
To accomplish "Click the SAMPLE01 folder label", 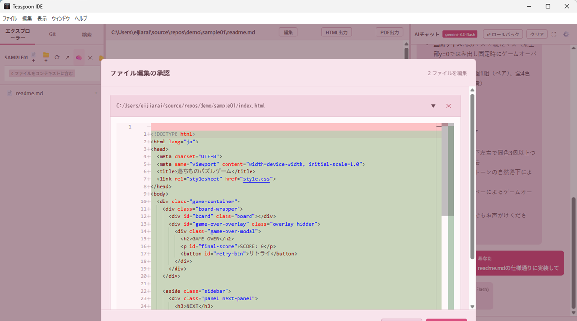I will pos(16,57).
